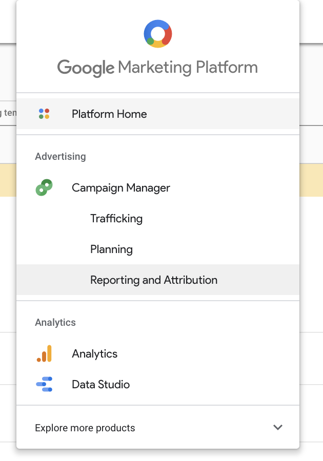Image resolution: width=323 pixels, height=461 pixels.
Task: Open Platform Home
Action: click(x=158, y=114)
